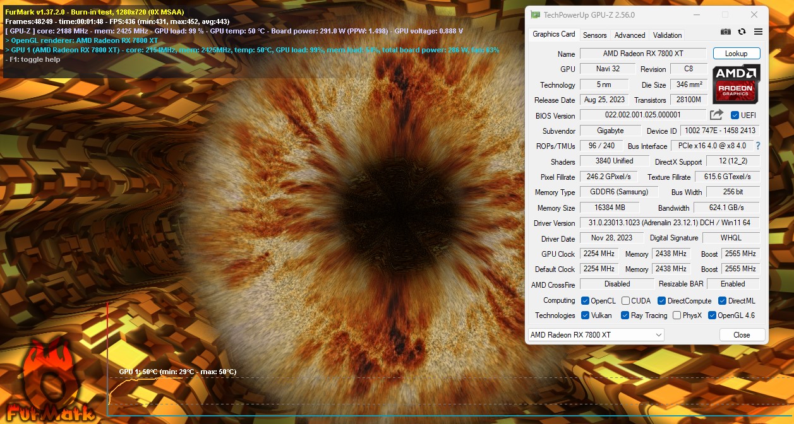Click the Lookup button
Viewport: 794px width, 424px height.
coord(737,54)
